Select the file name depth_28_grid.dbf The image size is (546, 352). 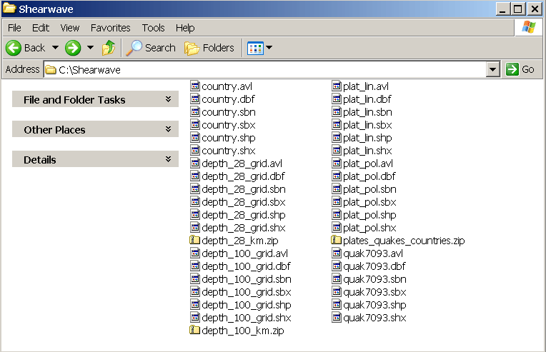[x=243, y=176]
